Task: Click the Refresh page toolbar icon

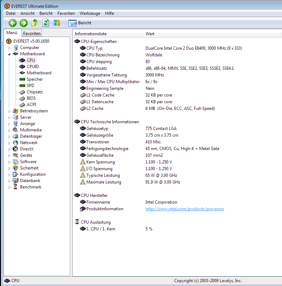Action: point(45,23)
